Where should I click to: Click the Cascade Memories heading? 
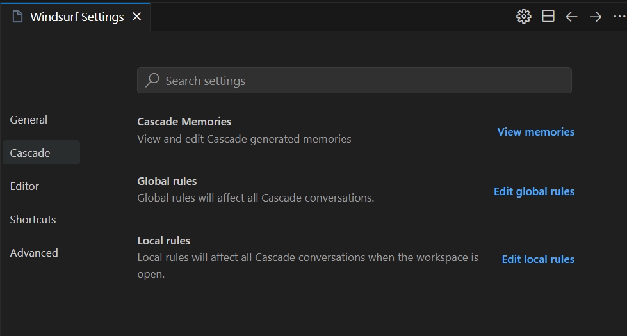[x=184, y=122]
